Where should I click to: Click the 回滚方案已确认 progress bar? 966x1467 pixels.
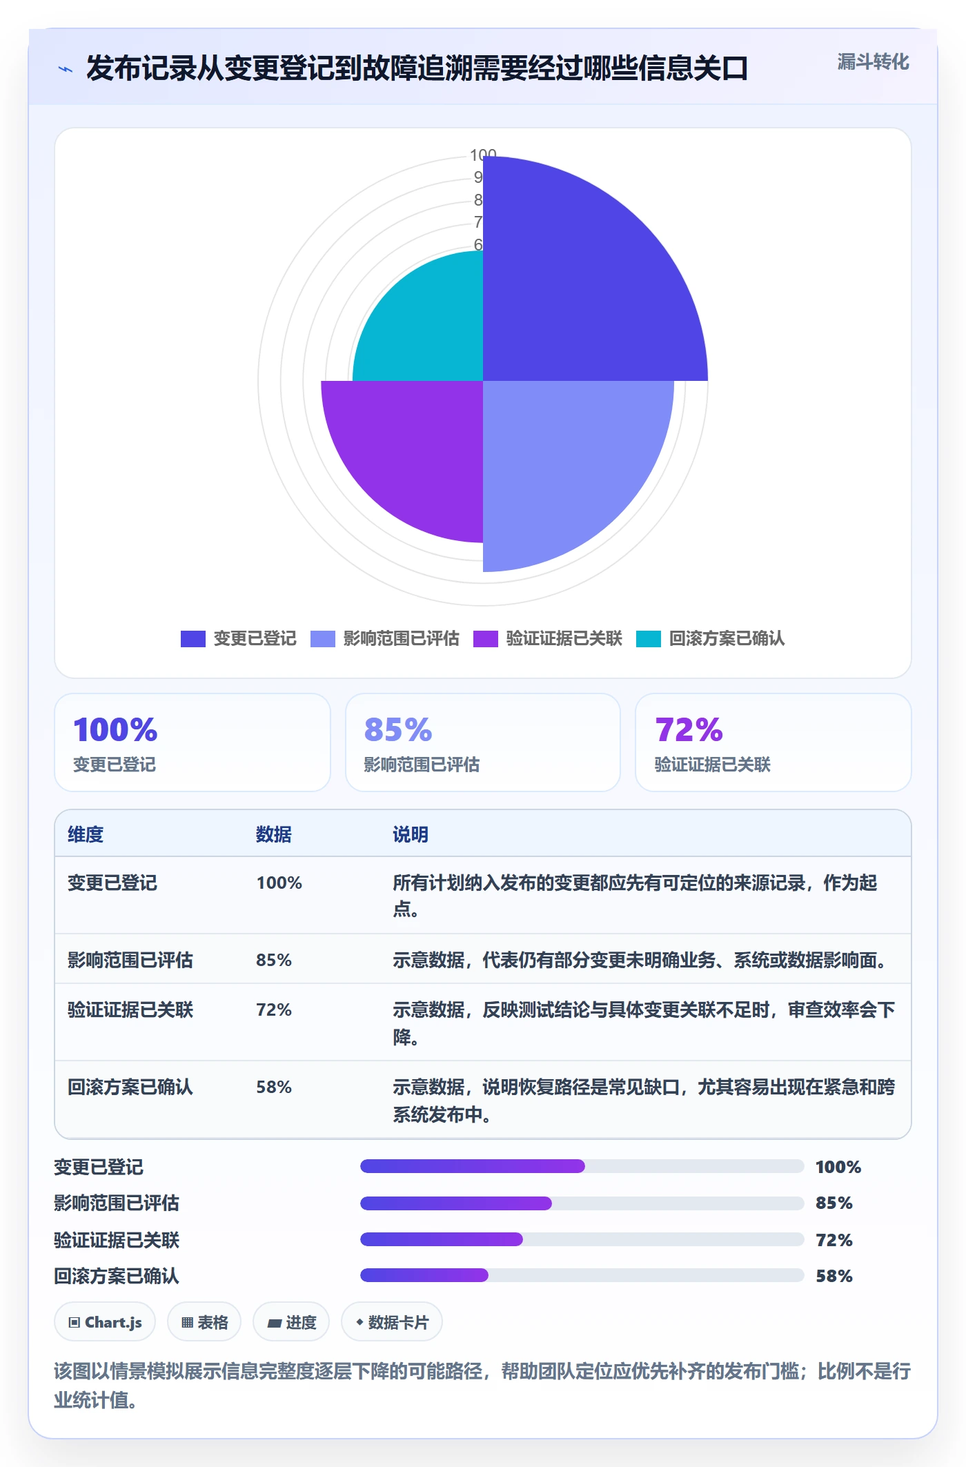pyautogui.click(x=582, y=1275)
